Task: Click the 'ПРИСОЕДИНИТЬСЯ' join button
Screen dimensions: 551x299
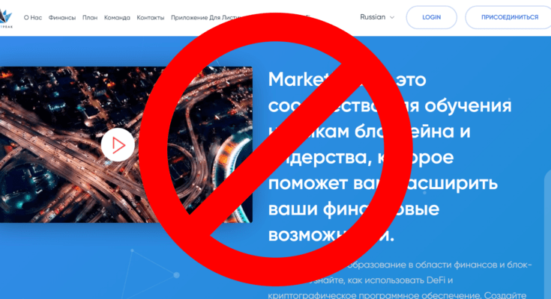Action: click(509, 17)
